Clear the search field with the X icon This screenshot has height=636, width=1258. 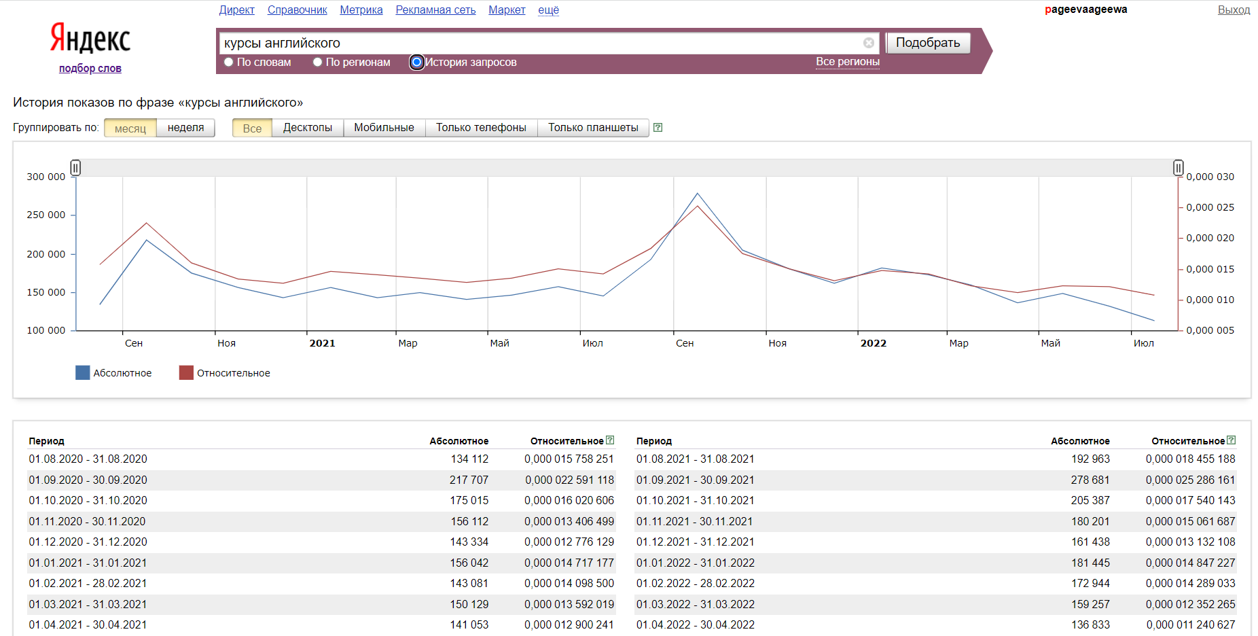click(x=868, y=43)
